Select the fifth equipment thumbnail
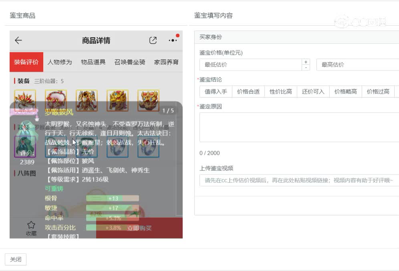Screen dimensions: 399x271 (148, 100)
